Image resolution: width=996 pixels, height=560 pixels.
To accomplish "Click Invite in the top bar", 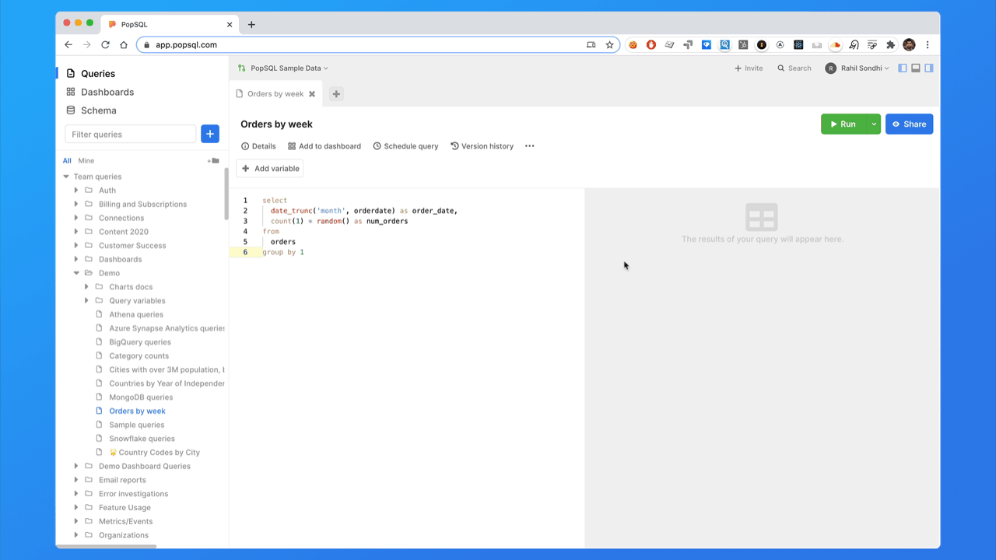I will [x=749, y=68].
